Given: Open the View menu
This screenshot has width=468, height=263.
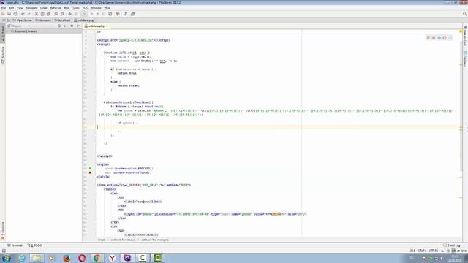Looking at the screenshot, I should click(20, 8).
